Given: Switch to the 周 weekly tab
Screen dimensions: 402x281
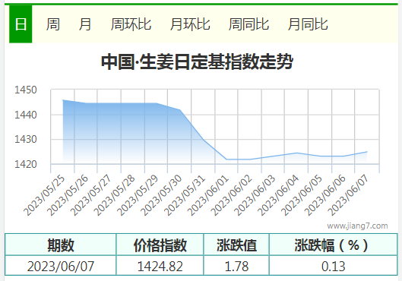Looking at the screenshot, I should tap(53, 24).
